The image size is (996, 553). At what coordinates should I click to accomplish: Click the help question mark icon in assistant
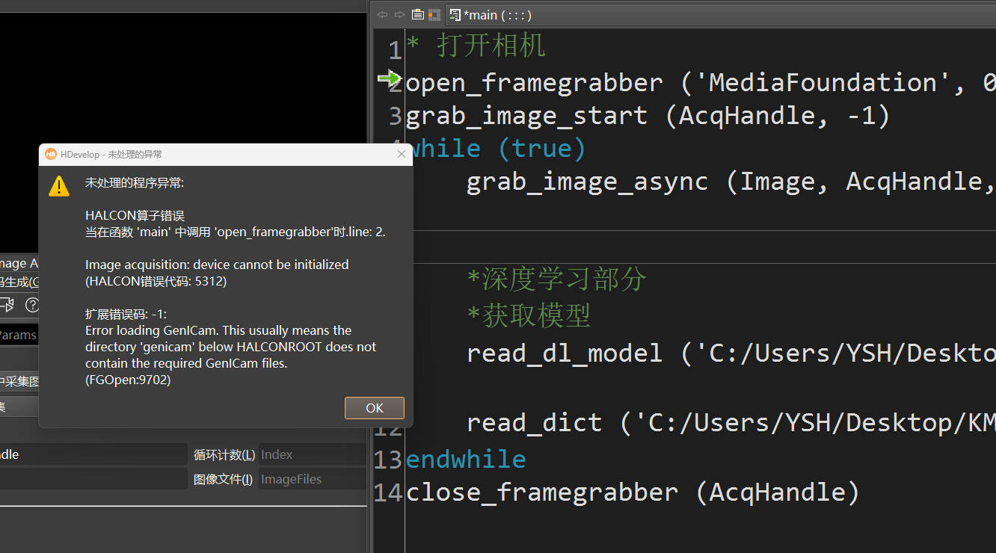32,305
